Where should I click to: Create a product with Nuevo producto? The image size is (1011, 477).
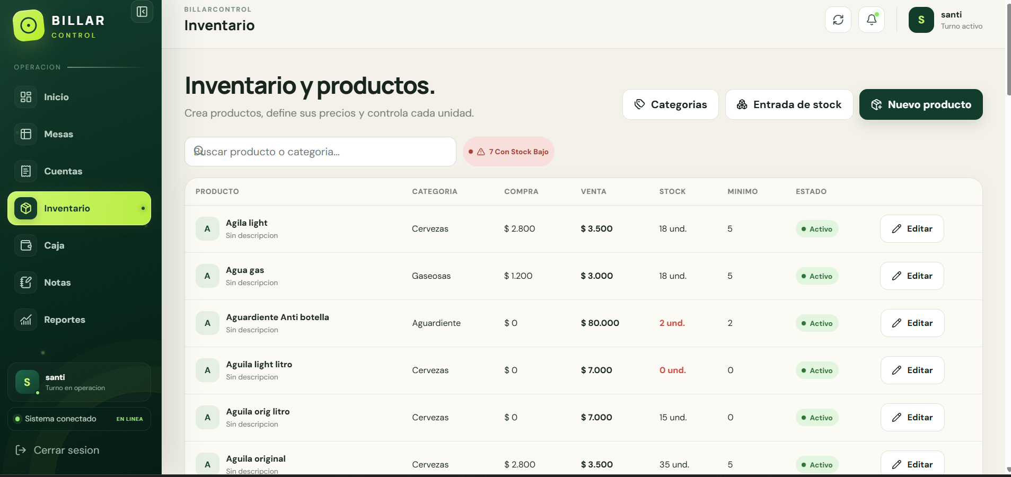[921, 104]
